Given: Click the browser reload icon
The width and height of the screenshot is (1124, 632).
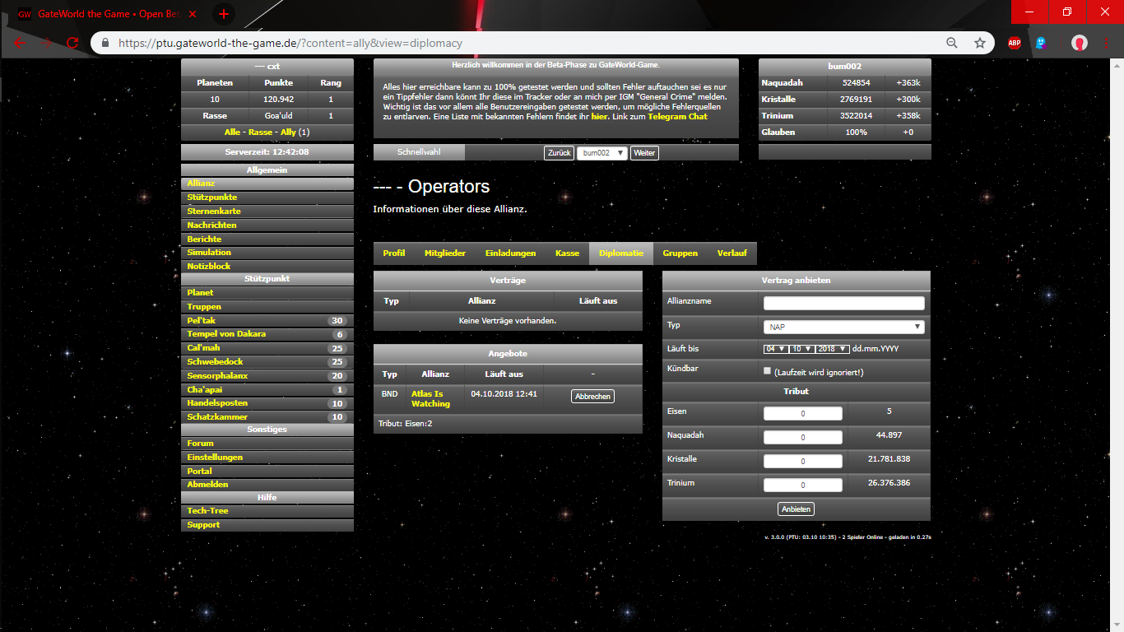Looking at the screenshot, I should click(72, 43).
